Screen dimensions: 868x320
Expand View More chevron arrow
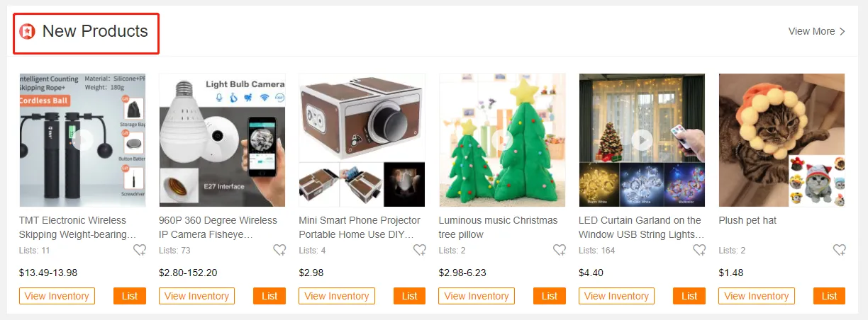pos(842,32)
